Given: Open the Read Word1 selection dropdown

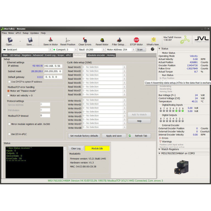Looking at the screenshot, I should [x=104, y=67].
